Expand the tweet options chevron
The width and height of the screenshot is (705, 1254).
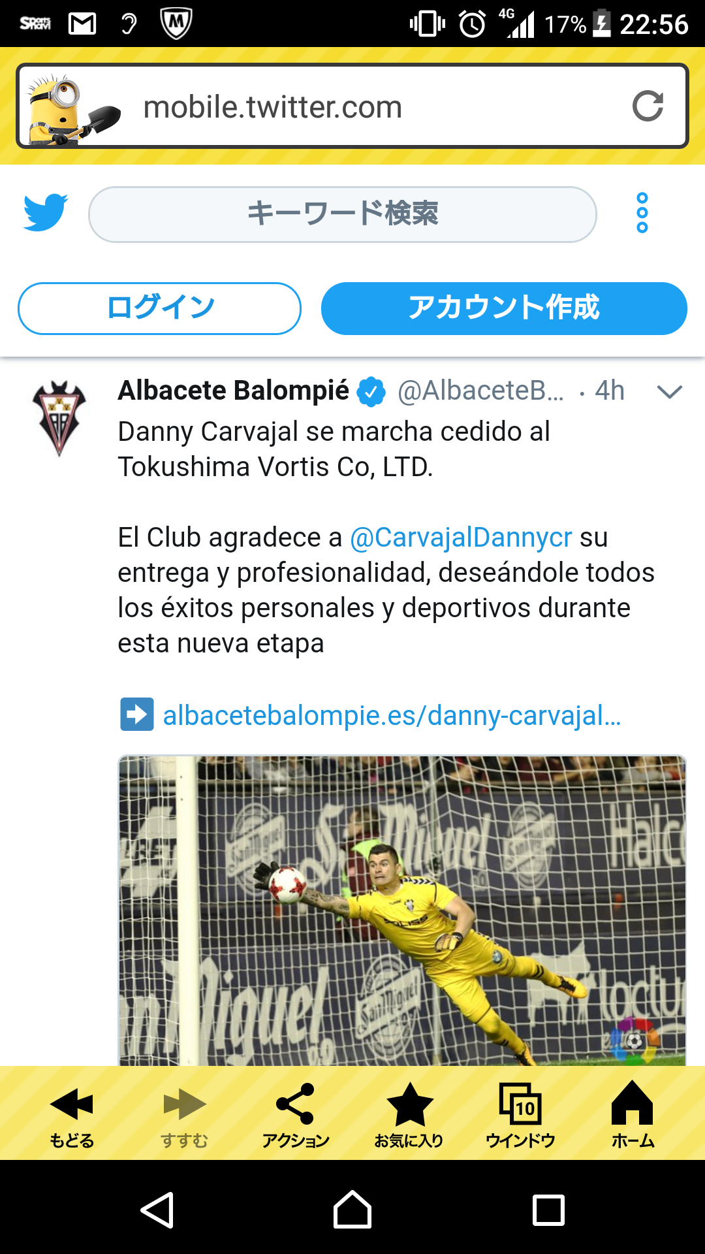coord(670,391)
